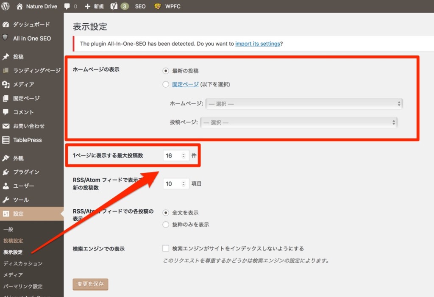434x297 pixels.
Task: Follow the 固定ページ link beside radio button
Action: [x=185, y=84]
